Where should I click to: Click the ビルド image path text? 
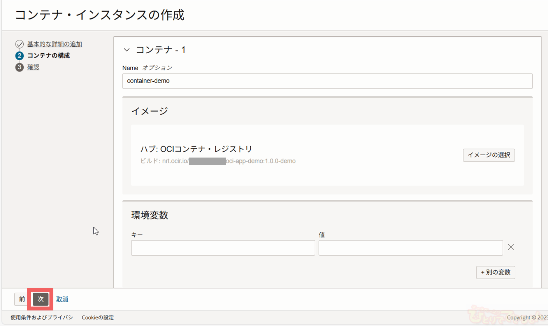click(218, 161)
